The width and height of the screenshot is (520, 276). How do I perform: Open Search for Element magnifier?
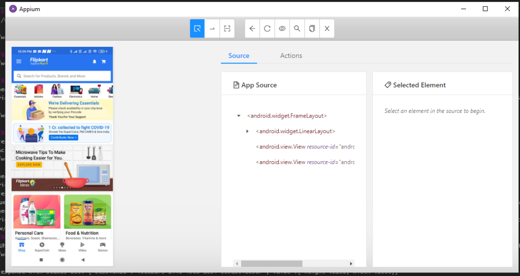[x=297, y=28]
